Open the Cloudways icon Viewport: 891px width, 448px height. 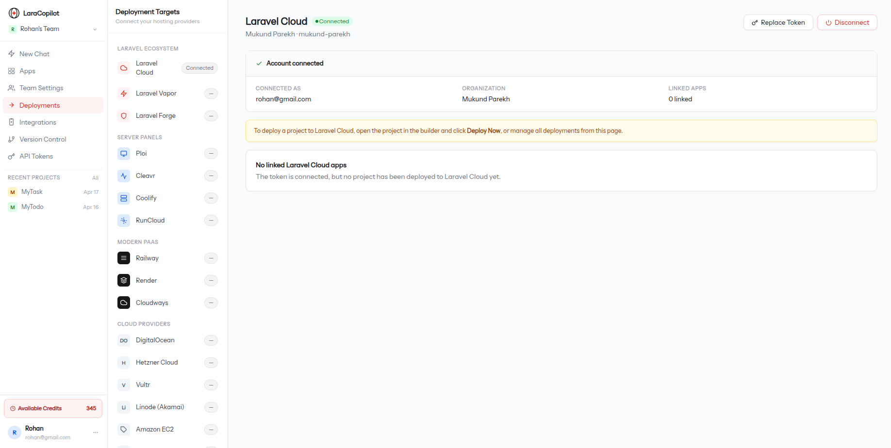click(124, 302)
